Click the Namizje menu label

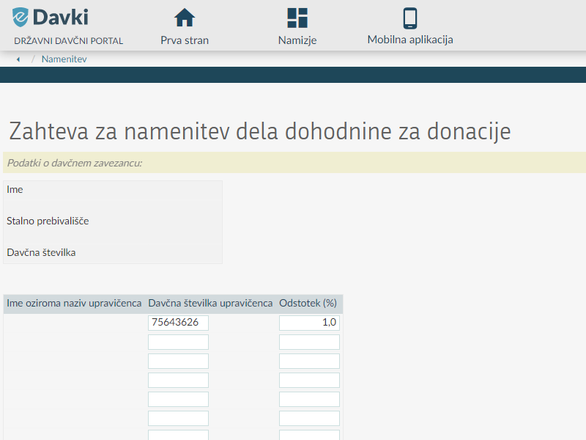297,40
